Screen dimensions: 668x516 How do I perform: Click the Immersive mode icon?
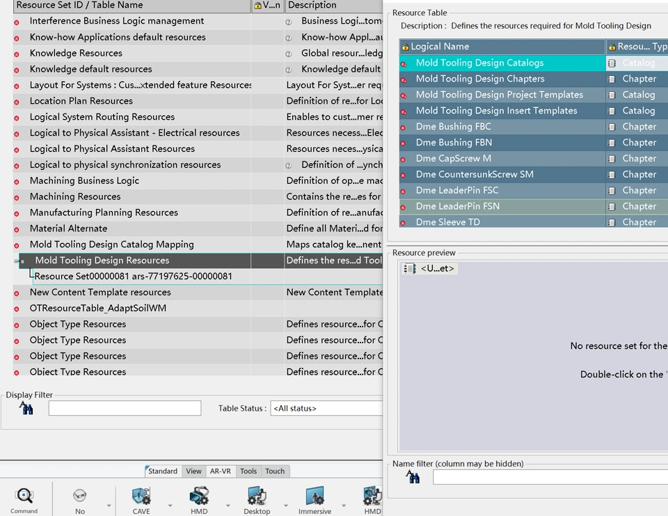click(x=315, y=496)
